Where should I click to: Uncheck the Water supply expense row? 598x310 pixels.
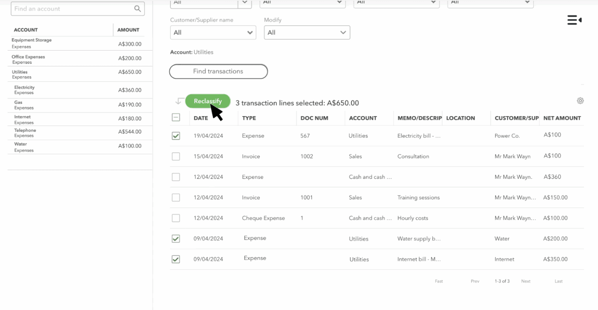(x=176, y=239)
